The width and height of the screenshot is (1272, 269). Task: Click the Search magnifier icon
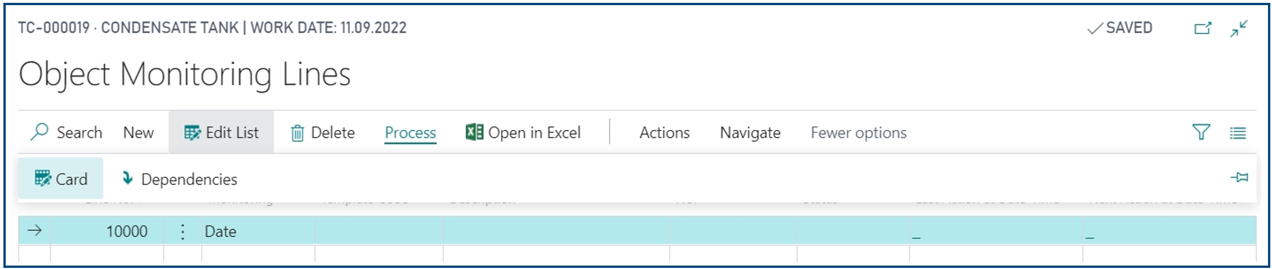pos(39,132)
